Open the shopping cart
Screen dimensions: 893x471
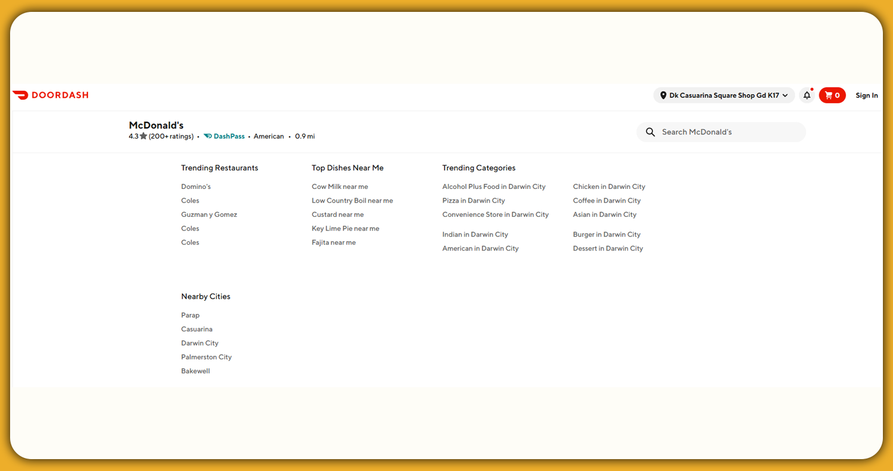click(x=832, y=95)
